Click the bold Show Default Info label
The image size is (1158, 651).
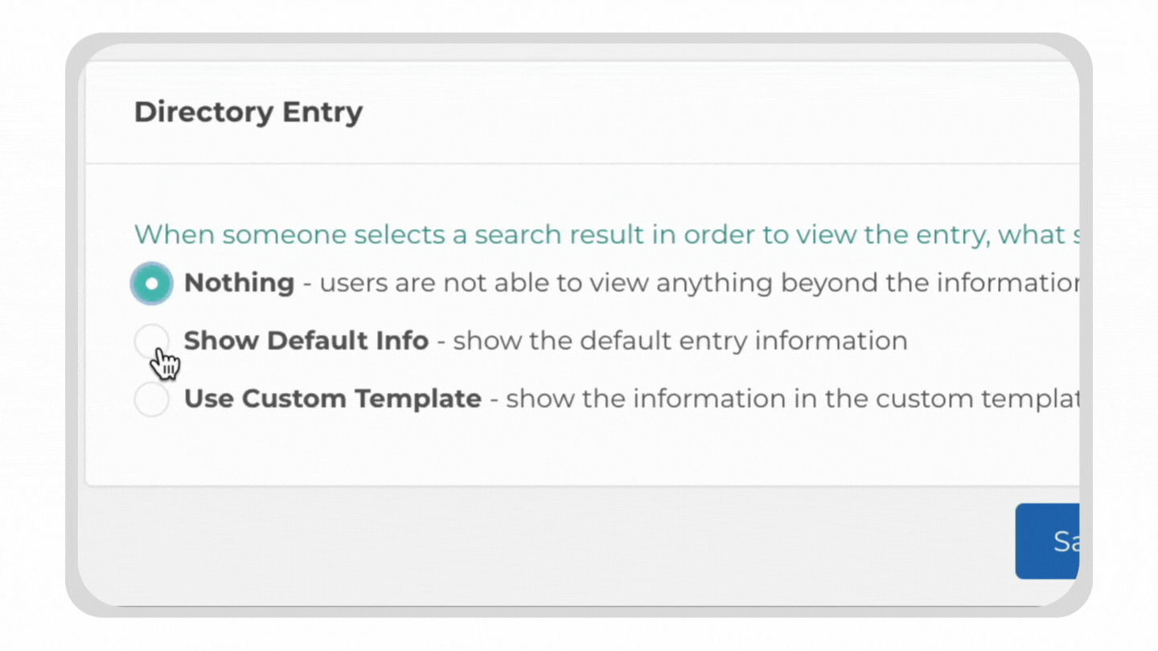click(x=306, y=341)
